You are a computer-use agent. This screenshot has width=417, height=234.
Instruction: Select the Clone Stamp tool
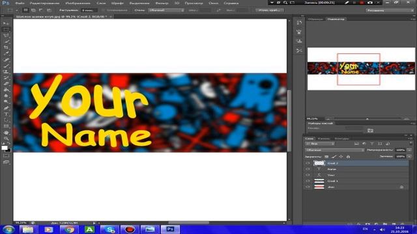point(6,71)
